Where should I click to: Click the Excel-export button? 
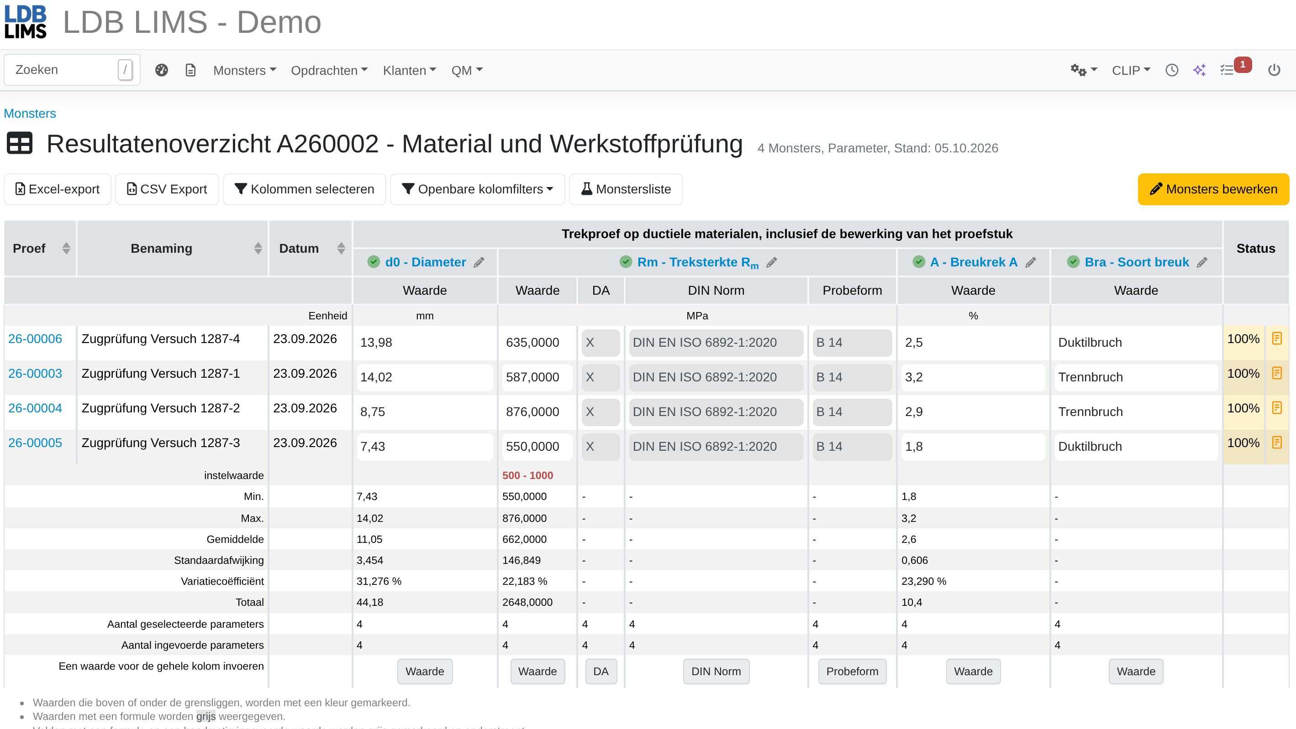tap(58, 189)
